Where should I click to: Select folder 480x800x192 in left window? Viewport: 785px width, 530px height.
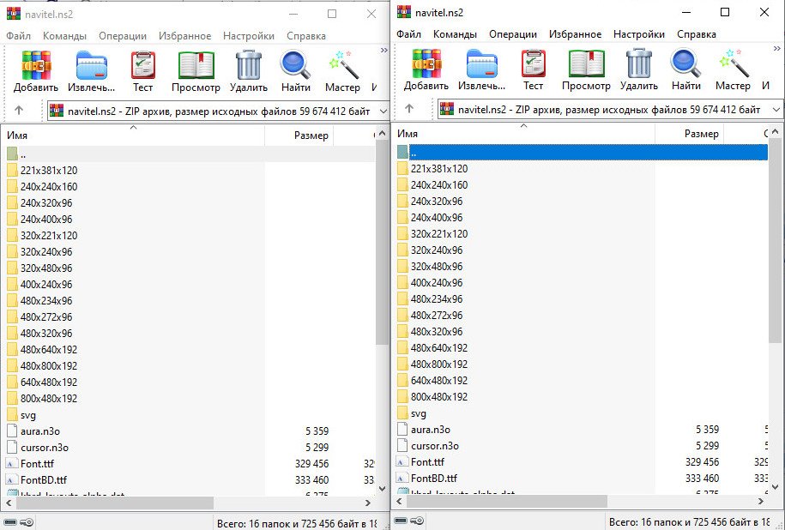click(x=49, y=366)
